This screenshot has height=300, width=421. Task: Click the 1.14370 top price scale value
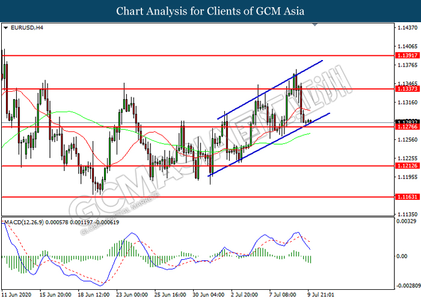tap(407, 28)
